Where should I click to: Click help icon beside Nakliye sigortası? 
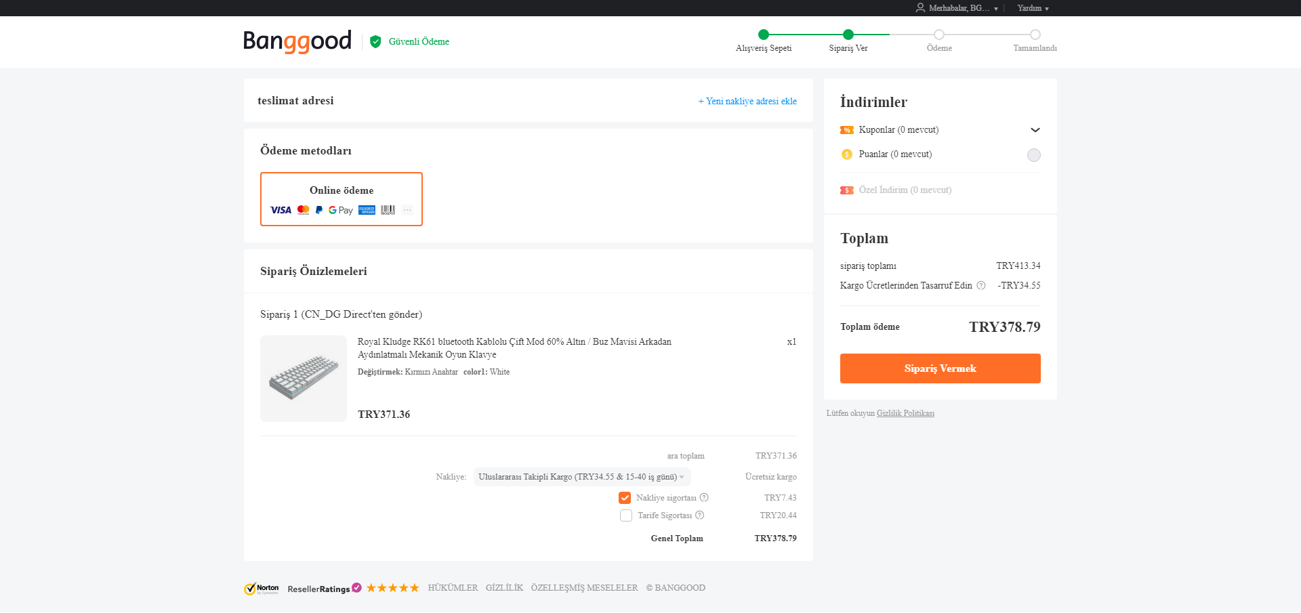coord(704,498)
